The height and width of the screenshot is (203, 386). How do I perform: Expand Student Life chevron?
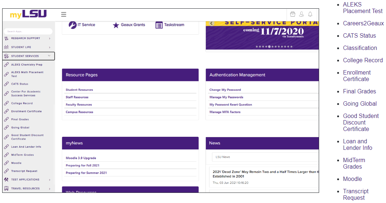[50, 47]
